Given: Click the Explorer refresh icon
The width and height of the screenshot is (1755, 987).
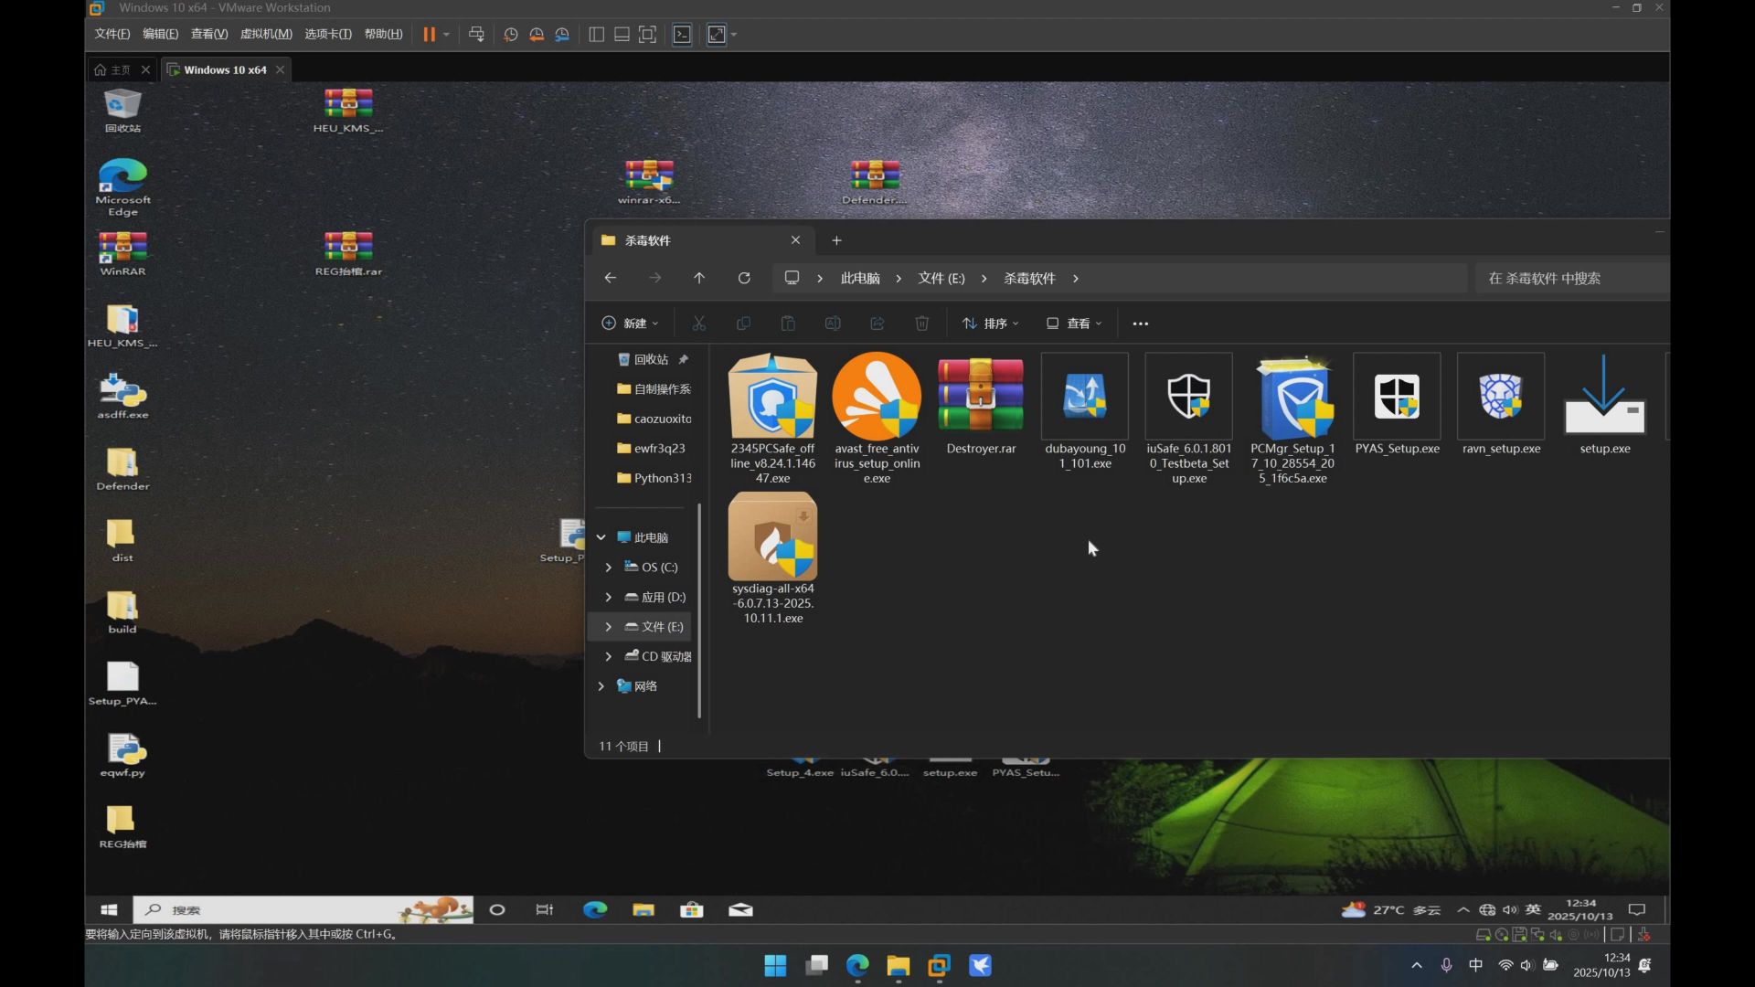Looking at the screenshot, I should (x=744, y=278).
